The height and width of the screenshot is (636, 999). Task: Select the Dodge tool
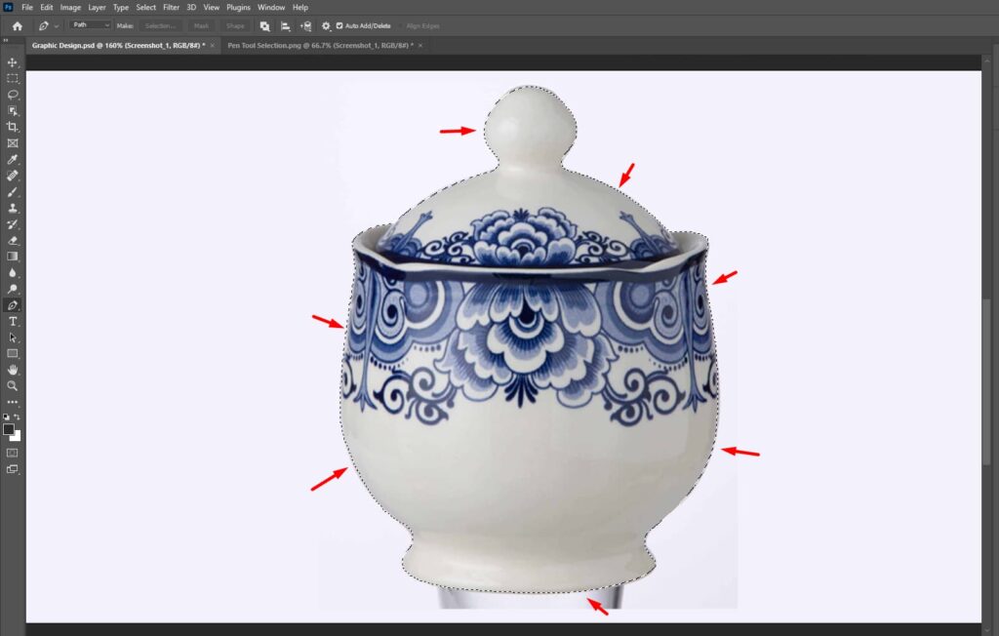point(12,289)
